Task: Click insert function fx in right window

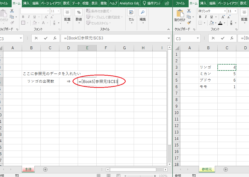Action: coord(232,38)
